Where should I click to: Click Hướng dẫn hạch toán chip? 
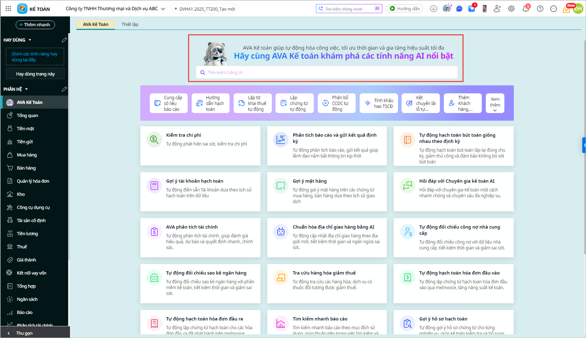point(211,103)
